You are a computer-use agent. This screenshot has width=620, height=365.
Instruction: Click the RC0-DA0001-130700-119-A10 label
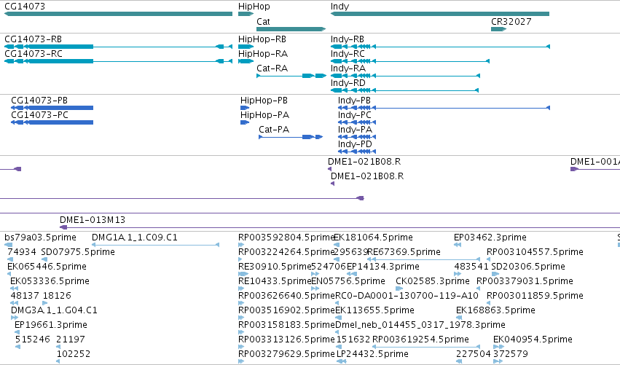407,296
